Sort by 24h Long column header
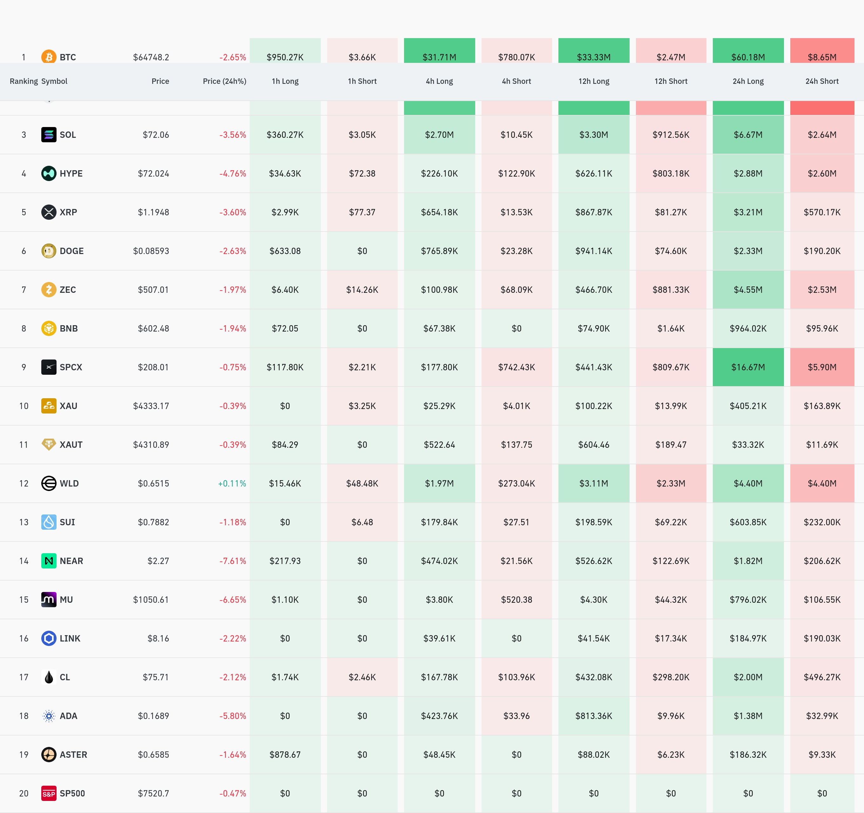864x813 pixels. 748,81
